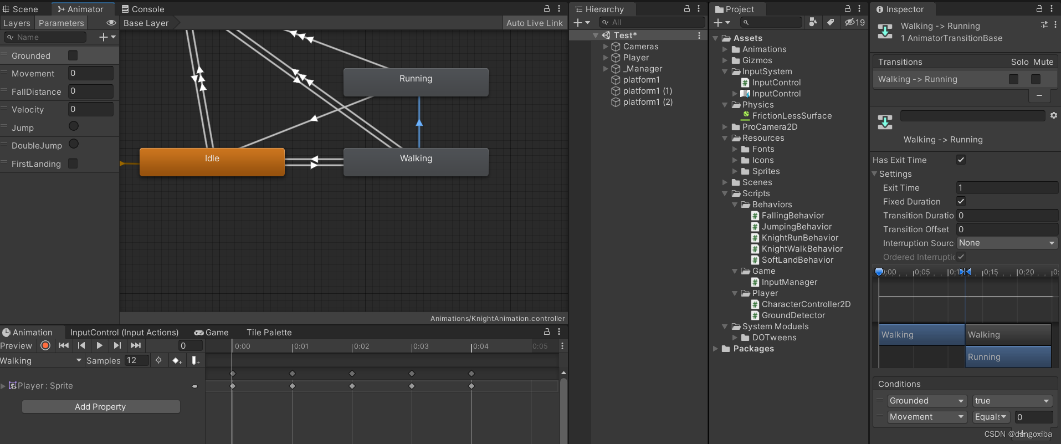Screen dimensions: 1061x444
Task: Expand the Animations folder
Action: [725, 49]
